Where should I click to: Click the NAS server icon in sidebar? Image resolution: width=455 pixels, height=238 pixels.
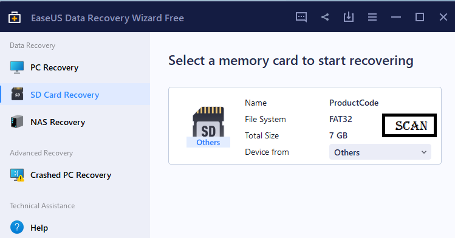coord(17,121)
